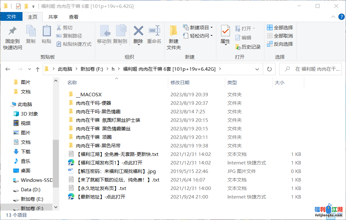The image size is (346, 220).
Task: Click 全部选择 to select all items
Action: (280, 28)
